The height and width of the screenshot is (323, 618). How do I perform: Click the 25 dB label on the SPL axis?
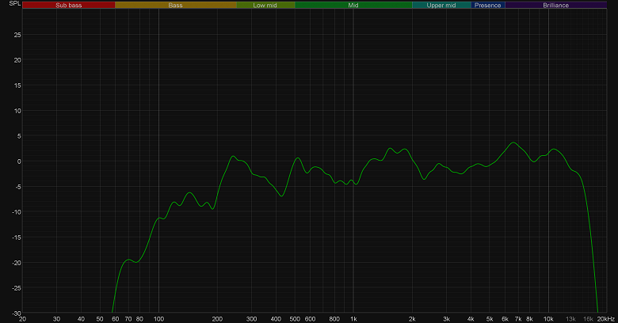pyautogui.click(x=17, y=35)
